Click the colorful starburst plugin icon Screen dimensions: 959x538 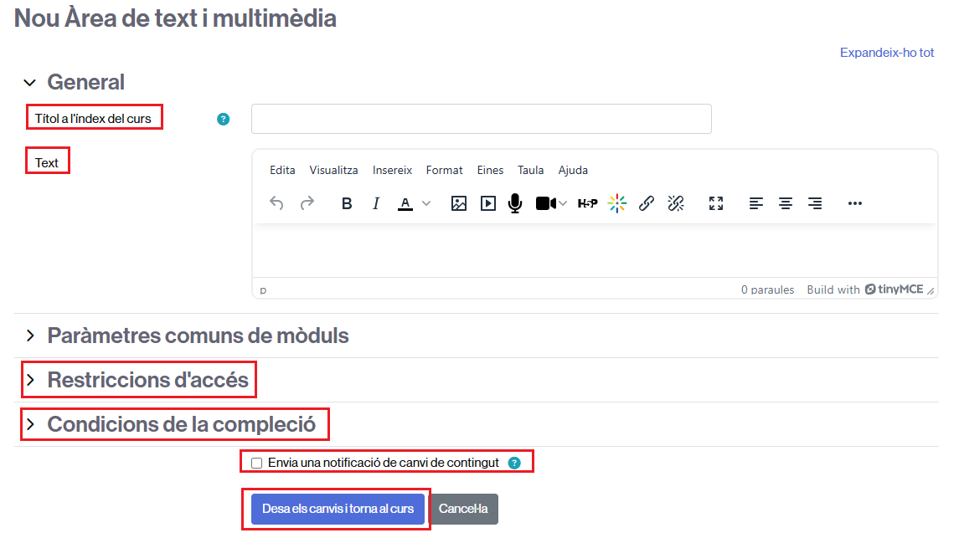point(617,203)
